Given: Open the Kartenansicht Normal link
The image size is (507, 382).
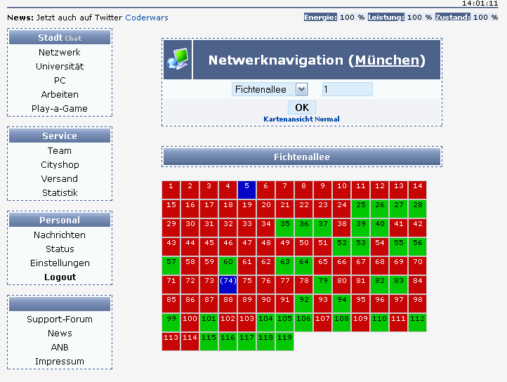Looking at the screenshot, I should point(301,119).
